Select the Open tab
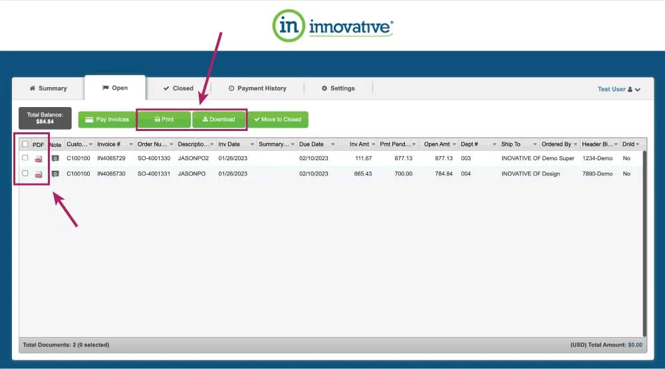This screenshot has width=665, height=369. click(115, 88)
